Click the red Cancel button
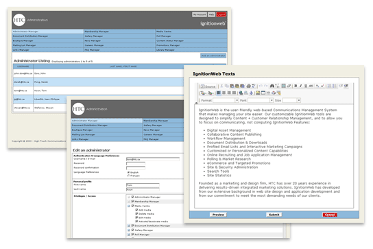The image size is (373, 249). click(x=330, y=215)
